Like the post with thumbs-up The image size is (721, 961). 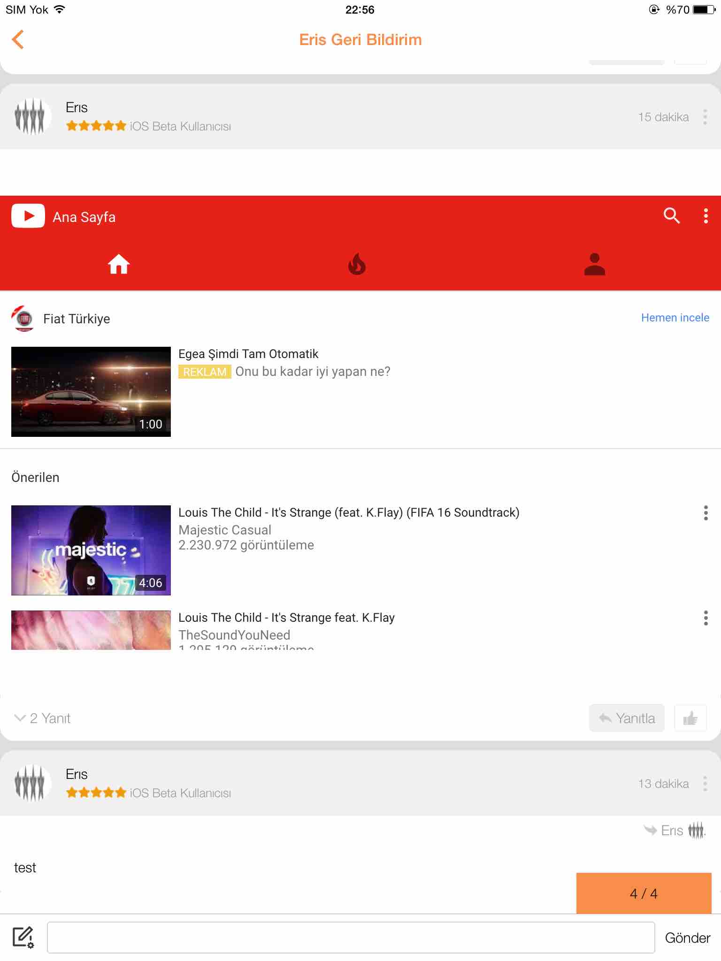pos(690,718)
